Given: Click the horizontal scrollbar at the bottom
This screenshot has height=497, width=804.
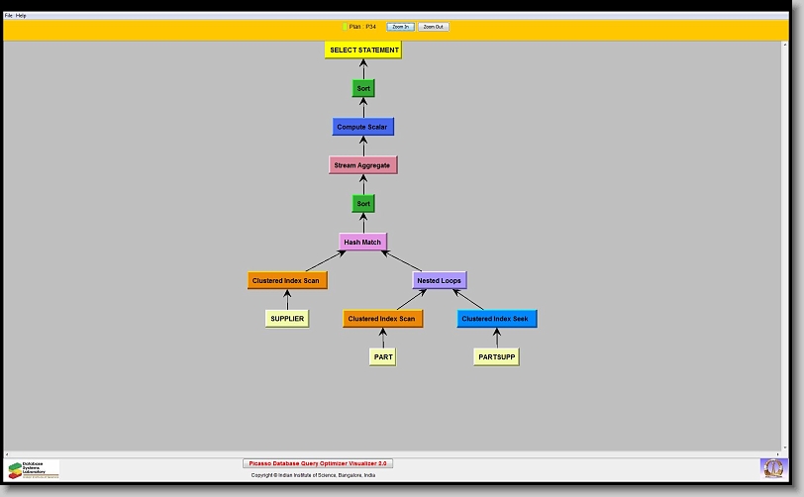Looking at the screenshot, I should click(x=396, y=453).
